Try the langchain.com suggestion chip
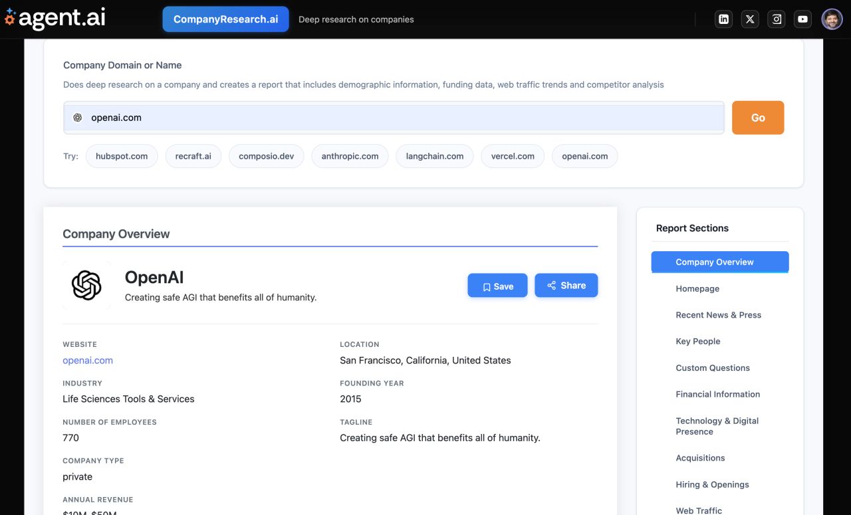851x515 pixels. point(435,156)
